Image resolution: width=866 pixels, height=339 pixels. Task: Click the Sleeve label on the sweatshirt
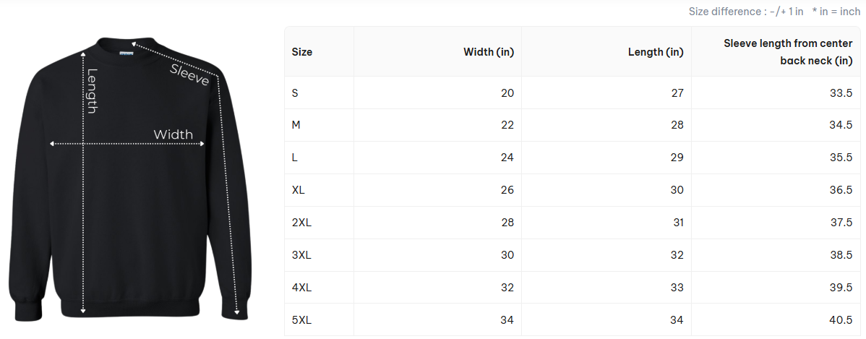pos(189,74)
